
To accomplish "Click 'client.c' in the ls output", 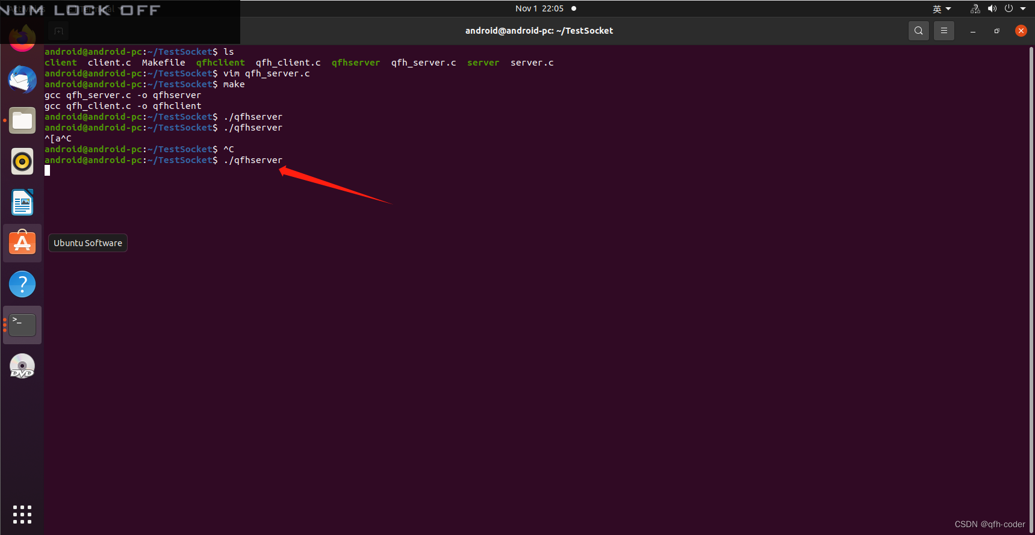I will (109, 63).
